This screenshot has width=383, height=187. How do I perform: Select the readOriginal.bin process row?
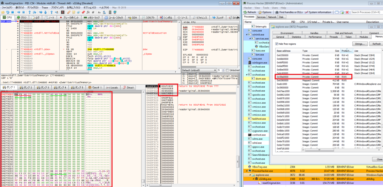click(313, 183)
